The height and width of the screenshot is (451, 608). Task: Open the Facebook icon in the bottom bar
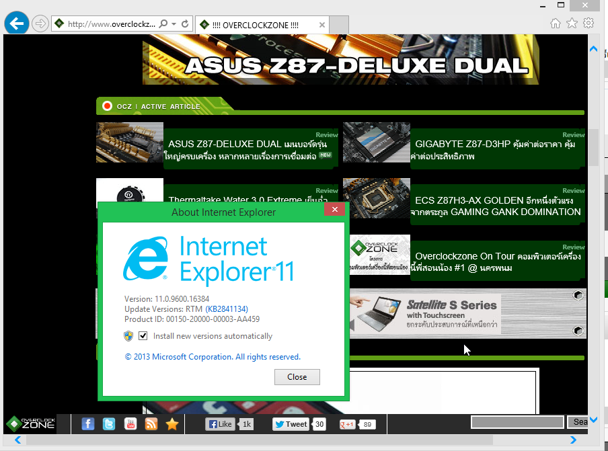tap(88, 424)
